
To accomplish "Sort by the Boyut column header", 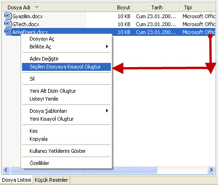I will [109, 7].
